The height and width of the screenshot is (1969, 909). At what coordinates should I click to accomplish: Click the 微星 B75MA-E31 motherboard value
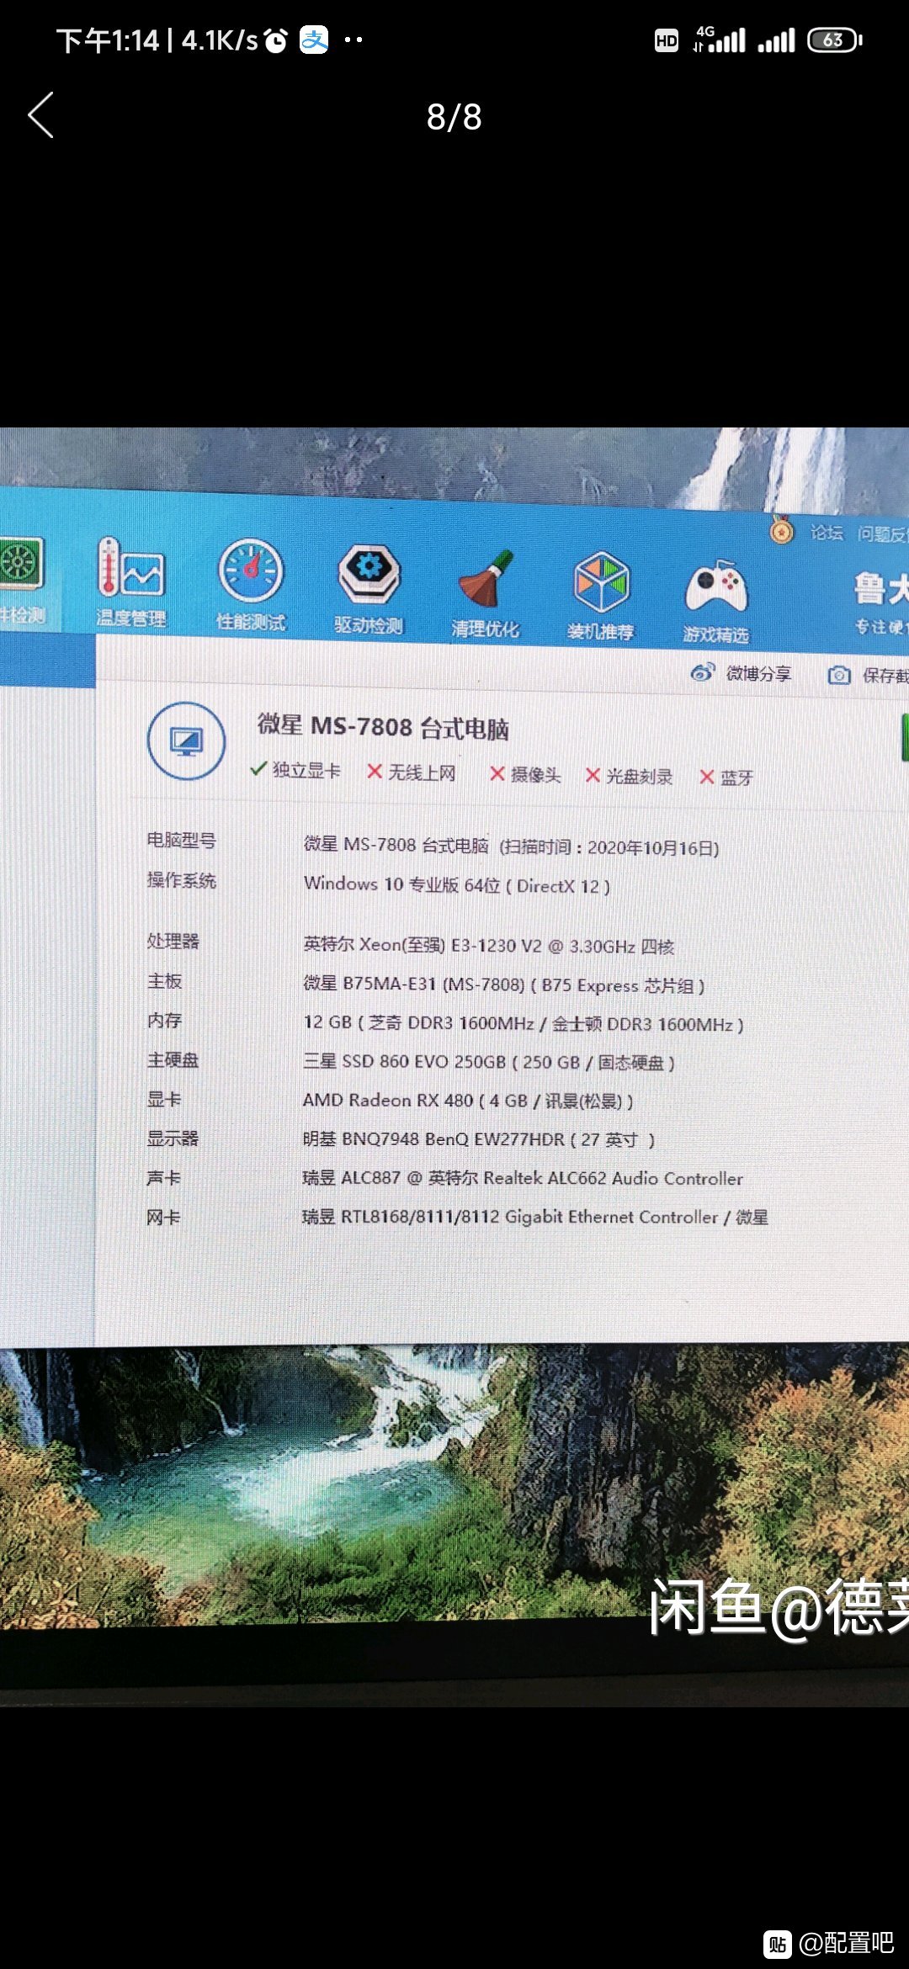pyautogui.click(x=504, y=984)
